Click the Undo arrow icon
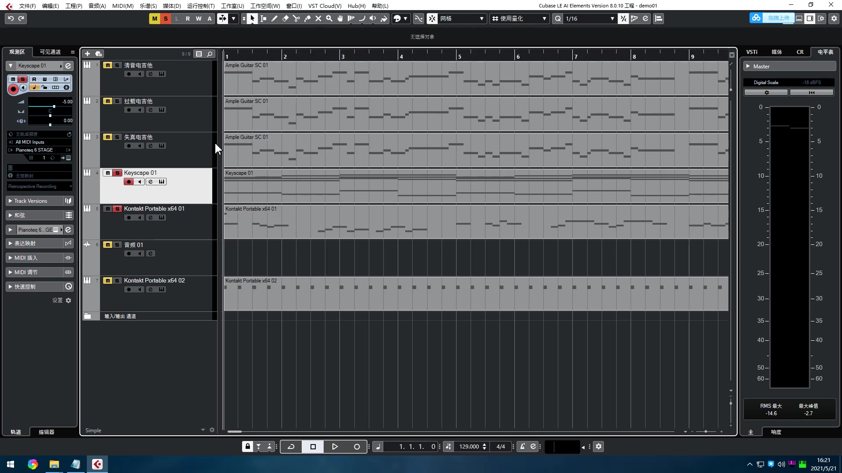This screenshot has height=473, width=842. pos(11,18)
